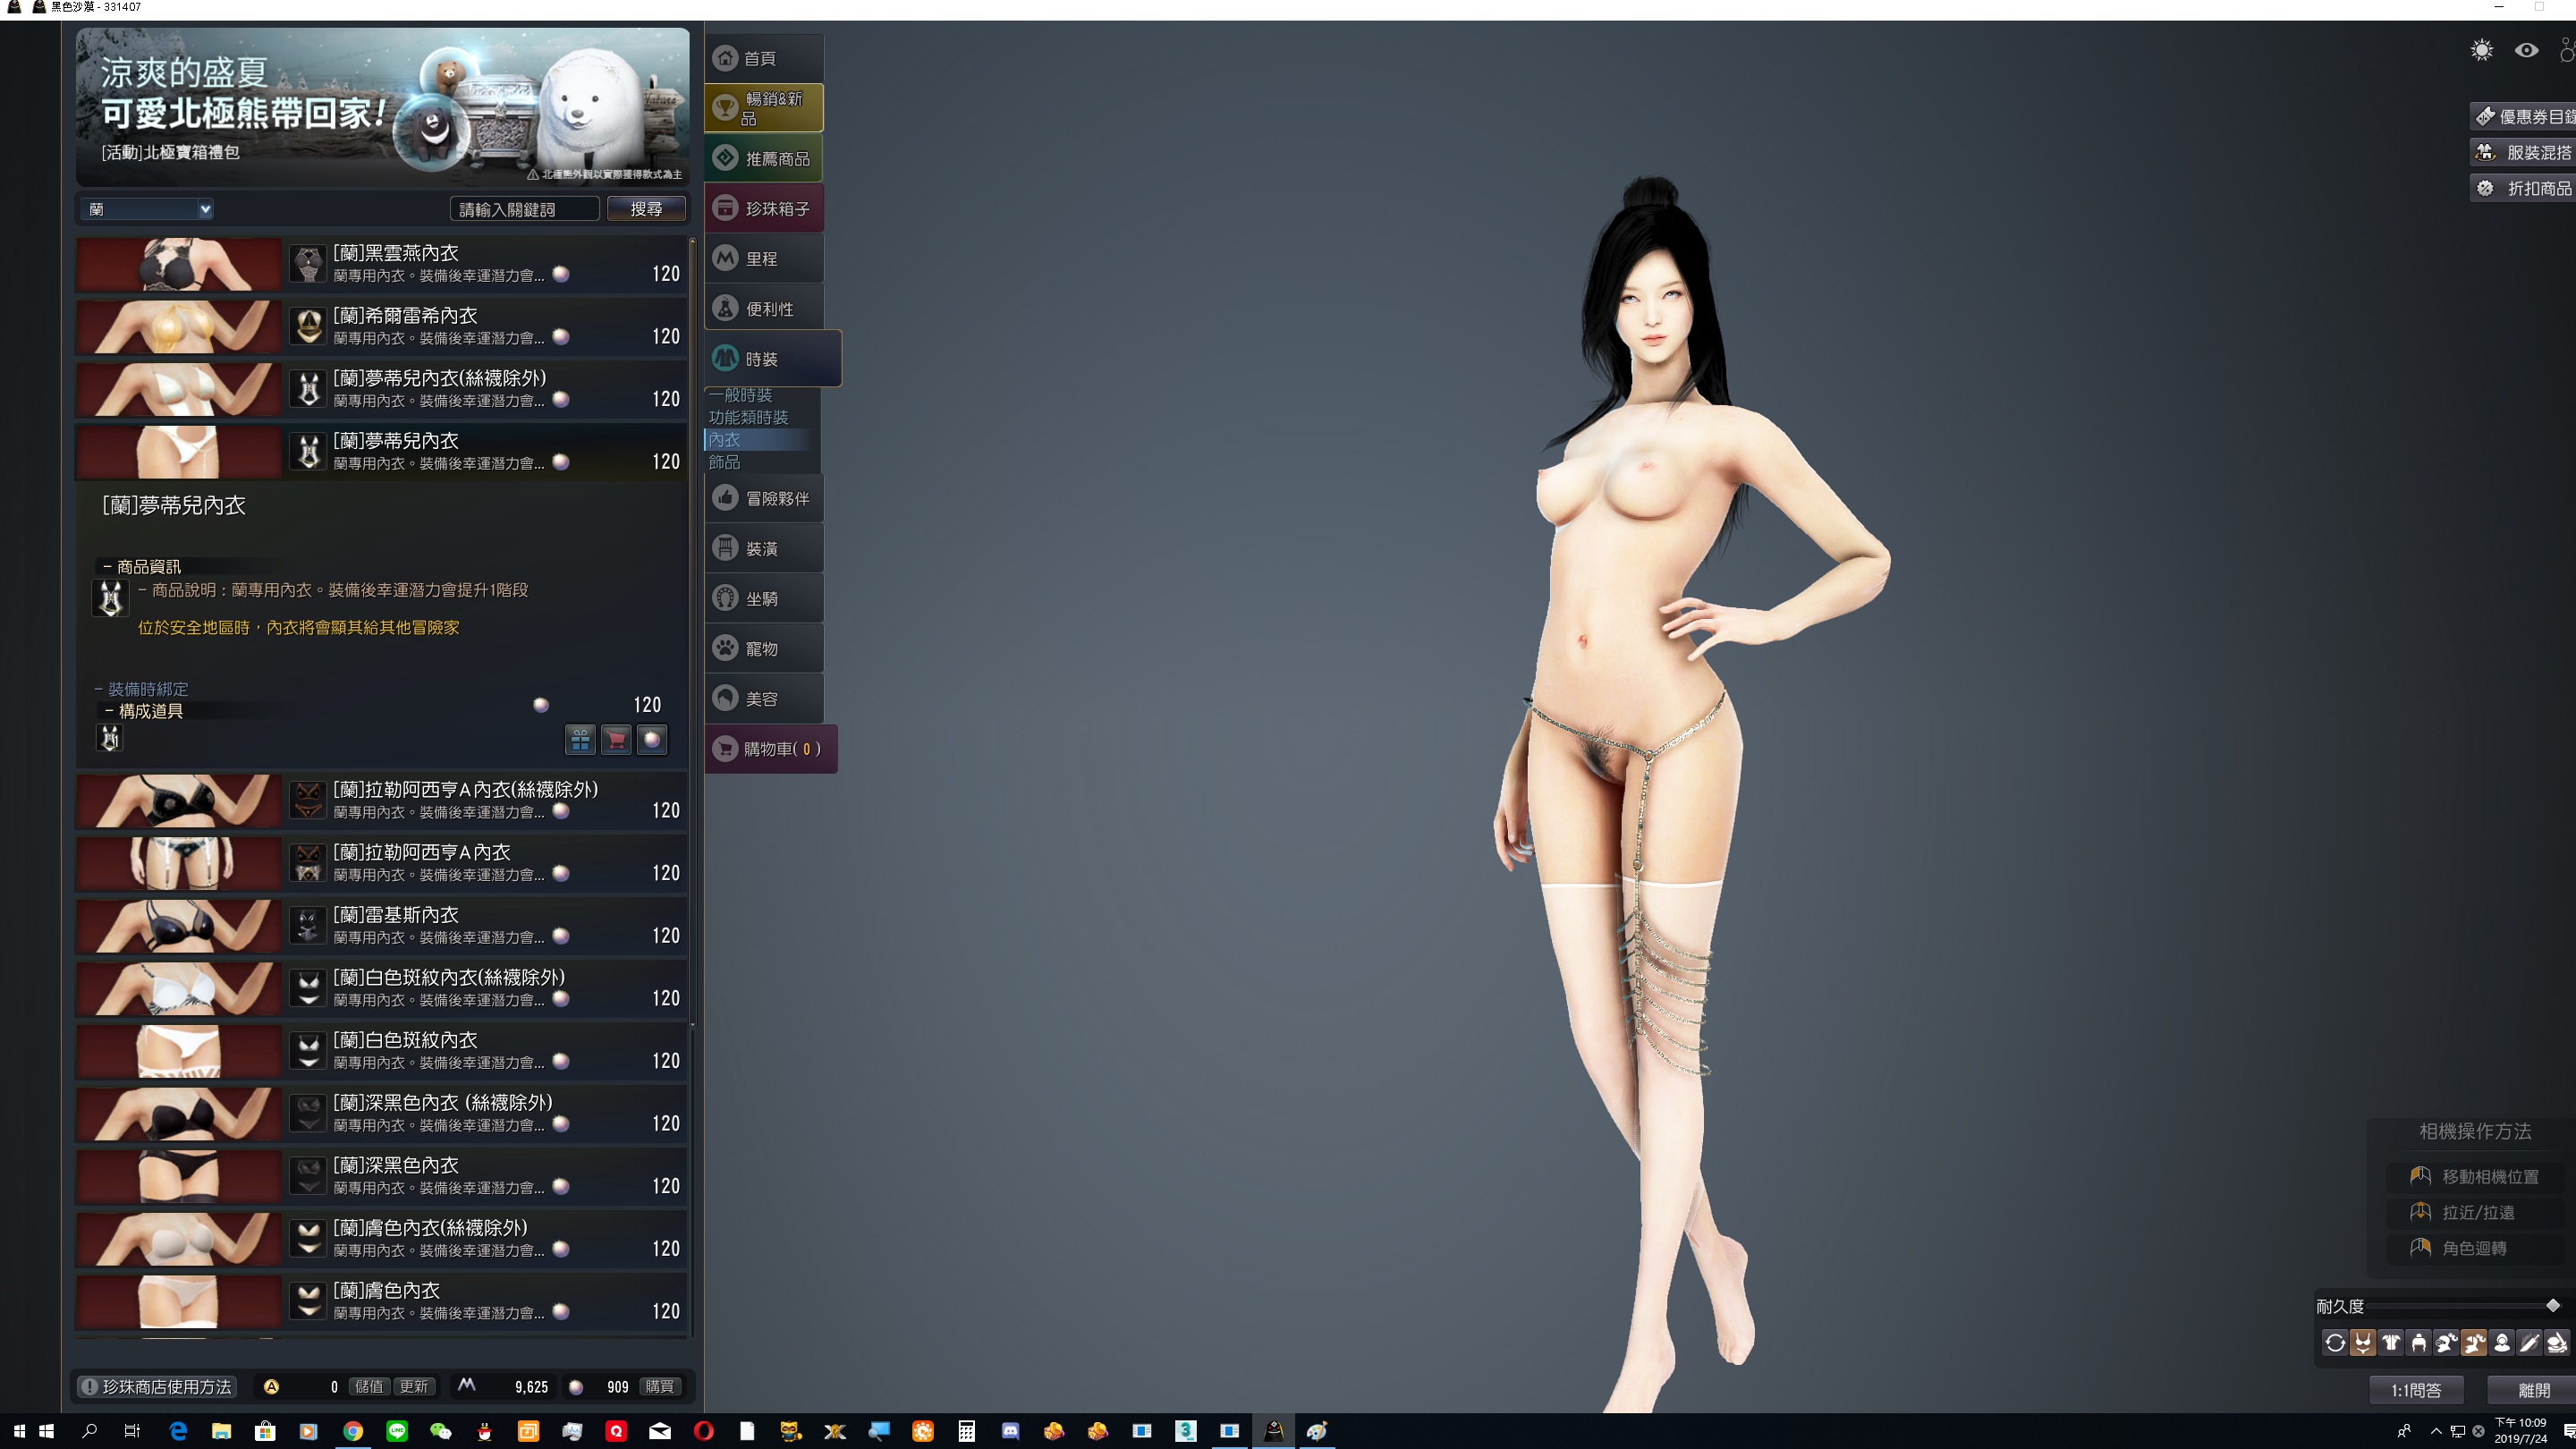The image size is (2576, 1449).
Task: Click the reset rotation arrows icon
Action: pyautogui.click(x=2335, y=1343)
